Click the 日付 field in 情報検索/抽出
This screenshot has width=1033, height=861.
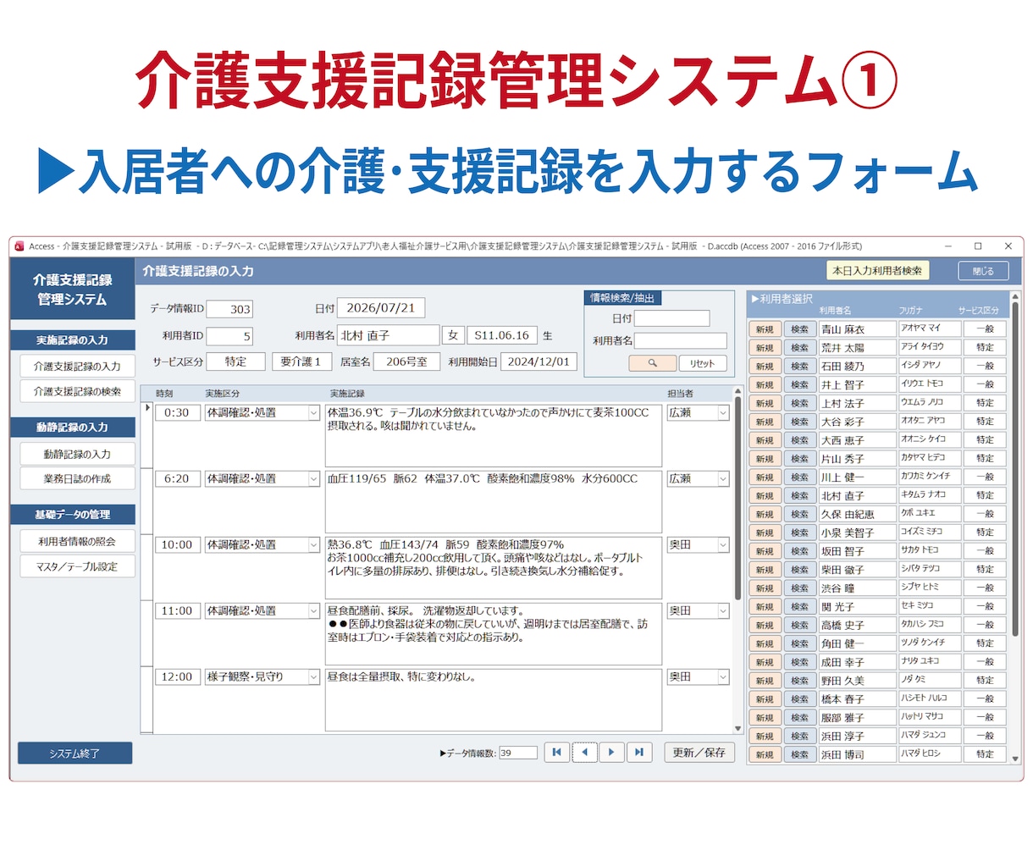click(672, 318)
